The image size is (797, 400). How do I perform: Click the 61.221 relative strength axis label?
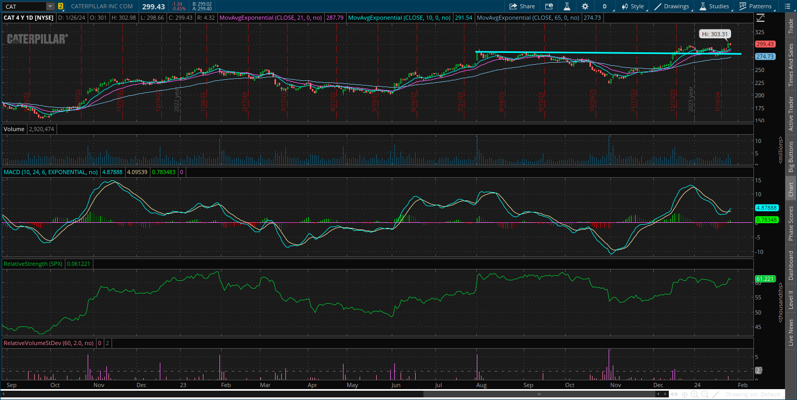(x=765, y=279)
